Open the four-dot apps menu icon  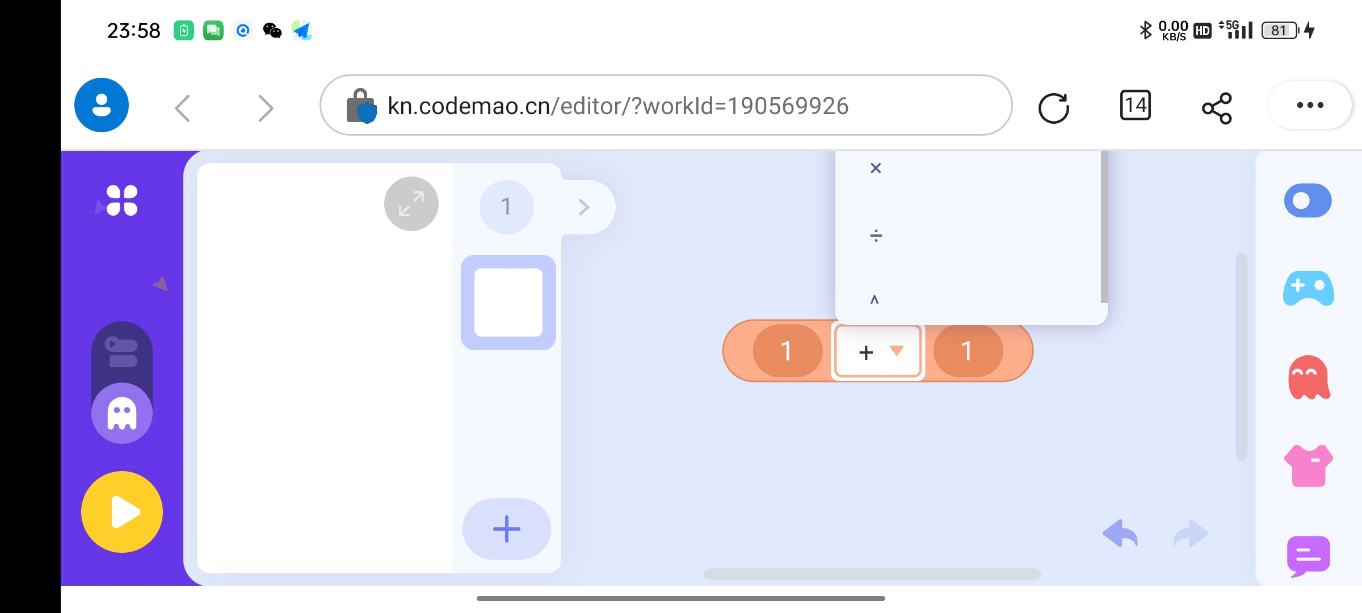click(x=122, y=200)
